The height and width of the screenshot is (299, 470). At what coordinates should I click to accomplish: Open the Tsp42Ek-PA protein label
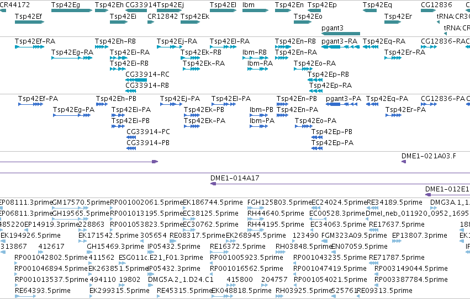pyautogui.click(x=204, y=121)
